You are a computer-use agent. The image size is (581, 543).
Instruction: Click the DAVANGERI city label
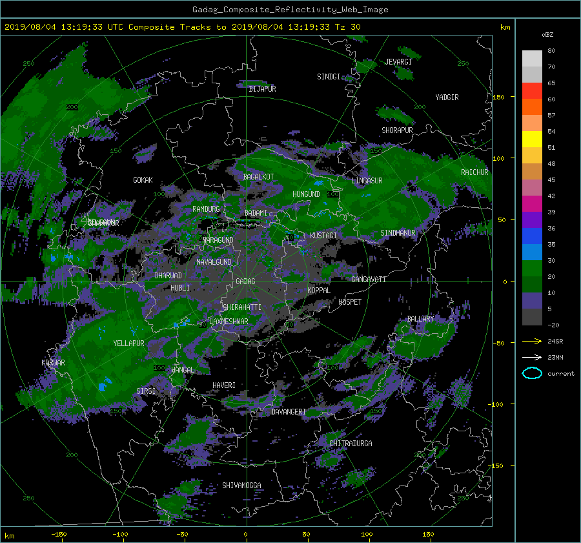click(x=289, y=412)
